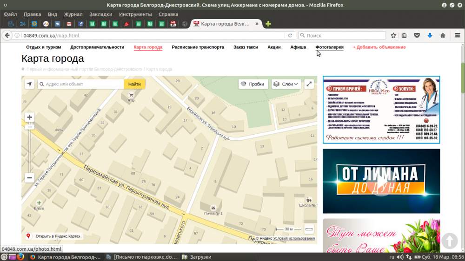
Task: Switch to Загрузки taskbar window
Action: click(197, 257)
